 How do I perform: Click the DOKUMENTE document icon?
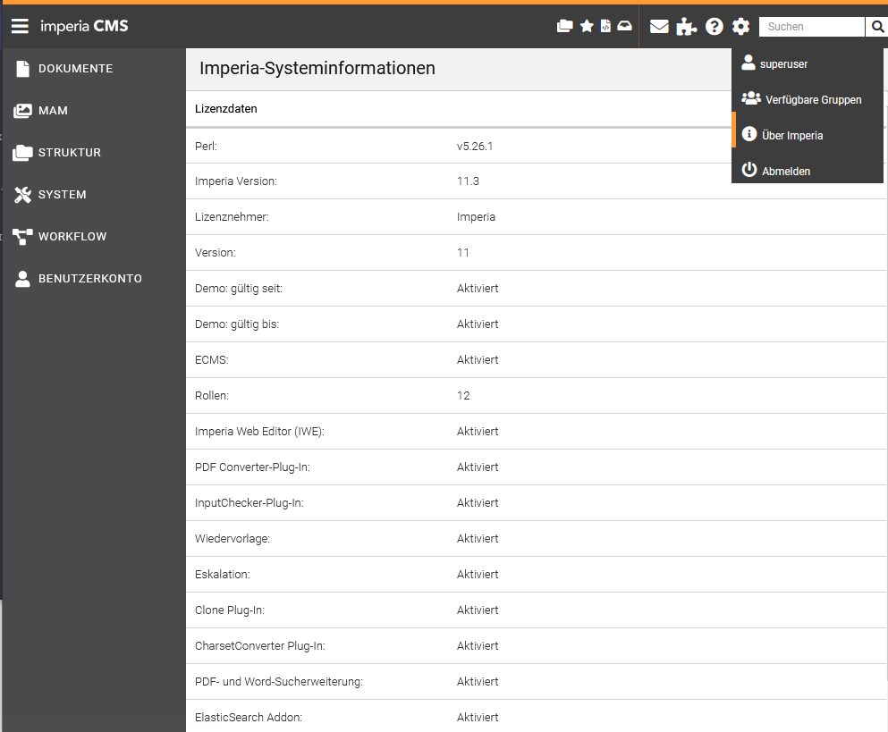22,69
